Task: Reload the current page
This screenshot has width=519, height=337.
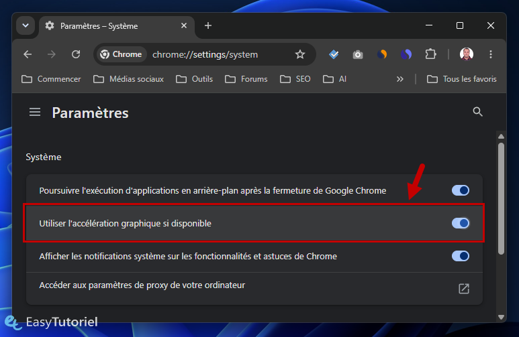Action: click(76, 54)
